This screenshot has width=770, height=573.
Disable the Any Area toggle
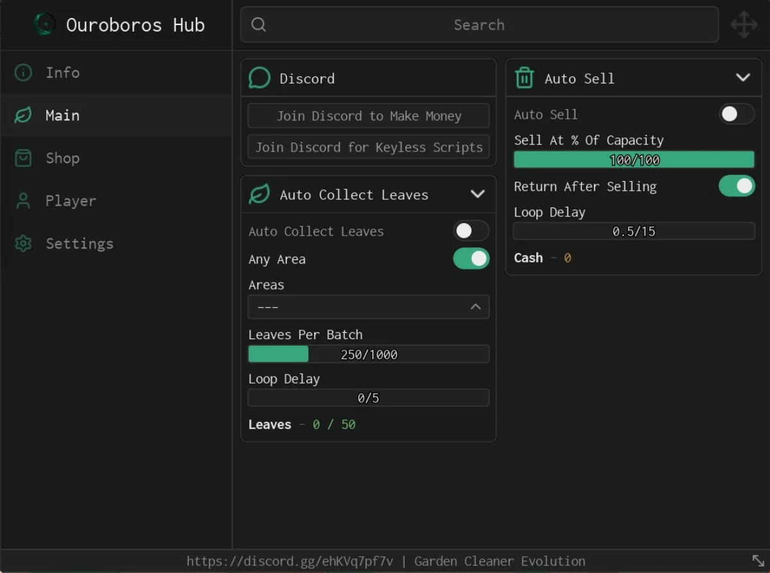click(x=471, y=258)
